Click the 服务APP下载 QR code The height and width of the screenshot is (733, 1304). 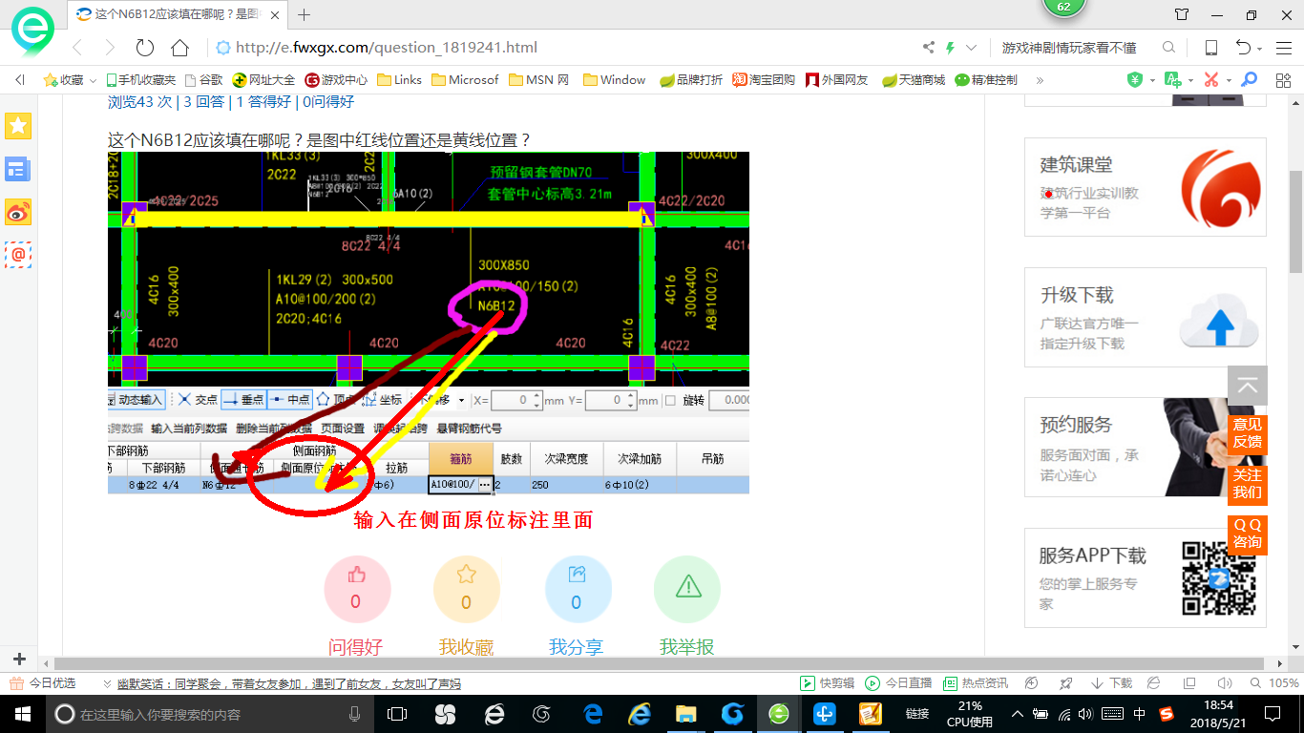pyautogui.click(x=1217, y=577)
